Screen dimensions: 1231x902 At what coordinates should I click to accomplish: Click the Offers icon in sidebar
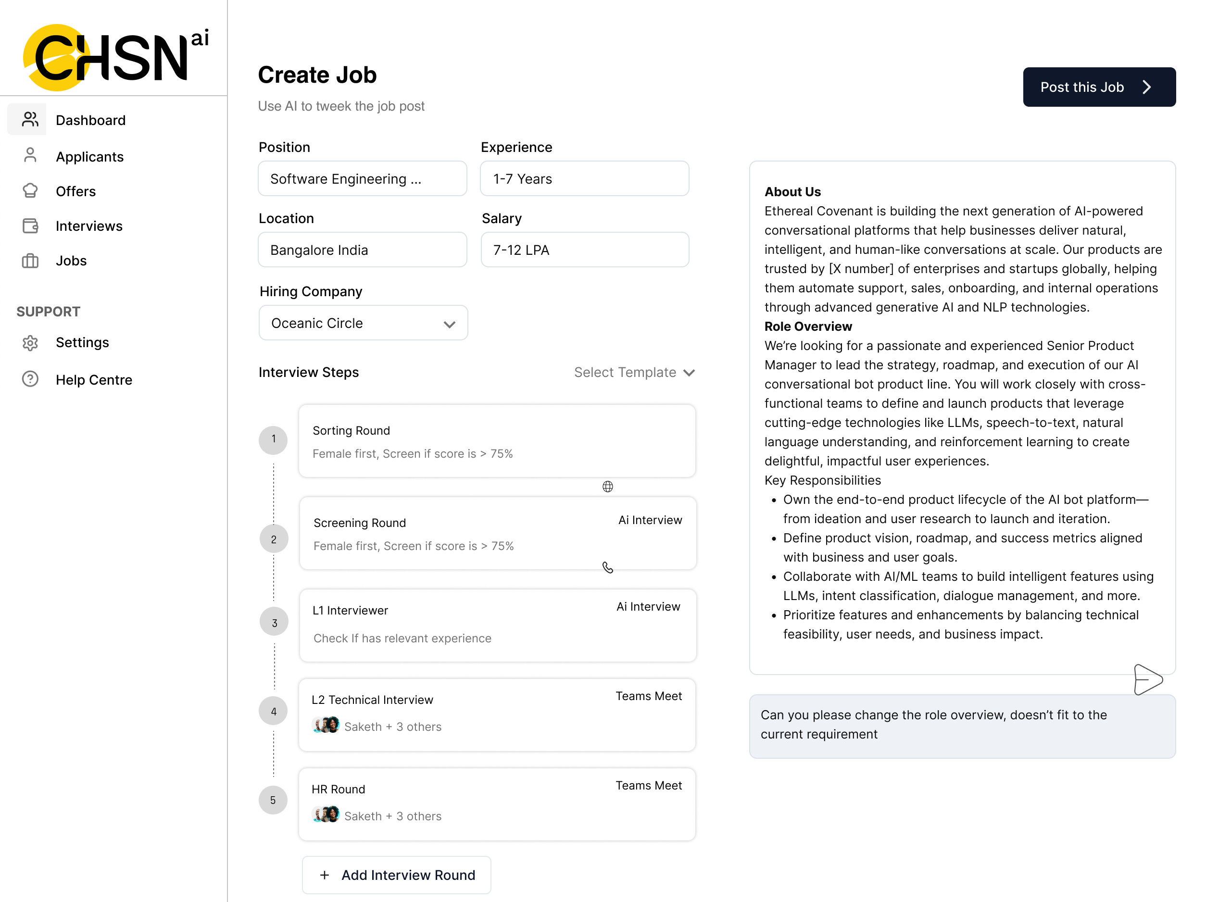[x=30, y=190]
